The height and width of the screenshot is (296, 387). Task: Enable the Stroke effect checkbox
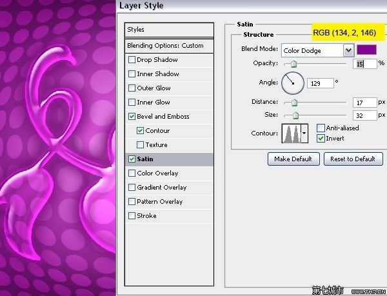132,216
